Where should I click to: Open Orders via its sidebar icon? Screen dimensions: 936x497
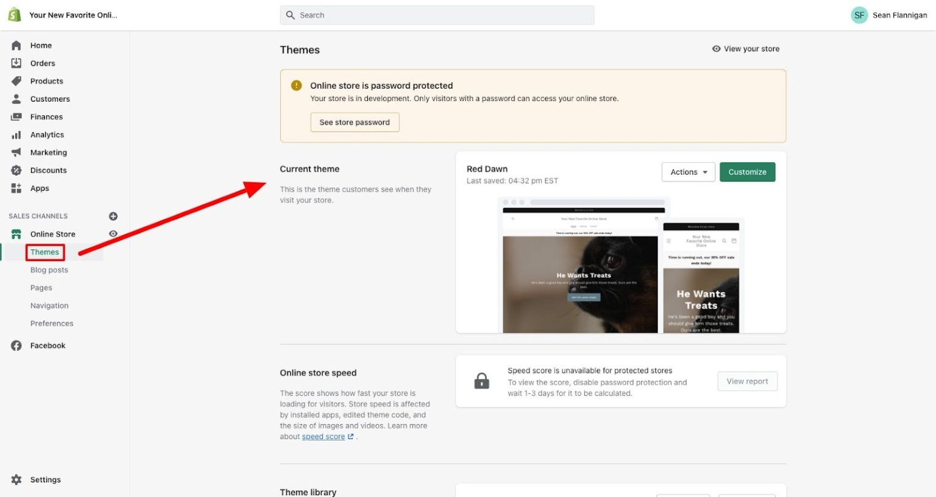point(16,63)
